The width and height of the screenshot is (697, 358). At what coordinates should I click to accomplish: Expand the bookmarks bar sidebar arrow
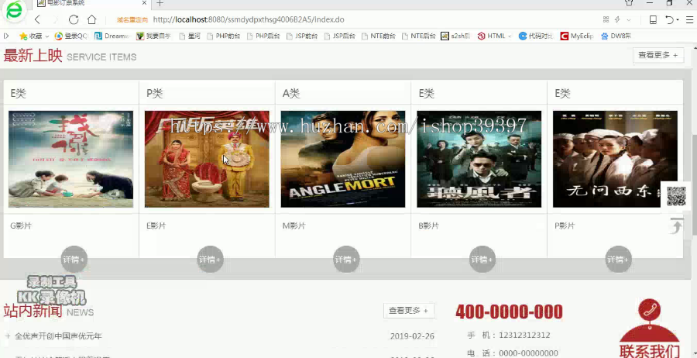click(6, 36)
